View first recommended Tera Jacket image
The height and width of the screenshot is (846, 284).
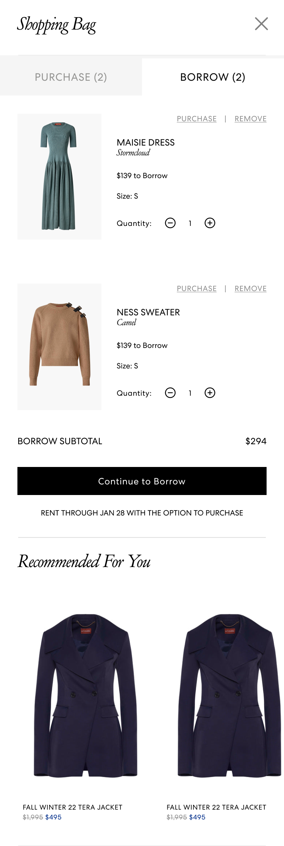(x=86, y=696)
